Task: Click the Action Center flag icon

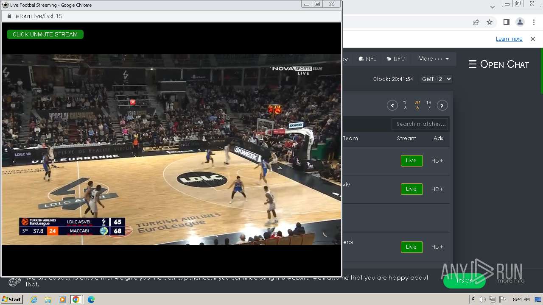Action: [x=503, y=299]
